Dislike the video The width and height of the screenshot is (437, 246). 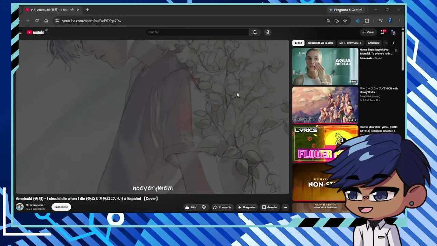pyautogui.click(x=204, y=207)
